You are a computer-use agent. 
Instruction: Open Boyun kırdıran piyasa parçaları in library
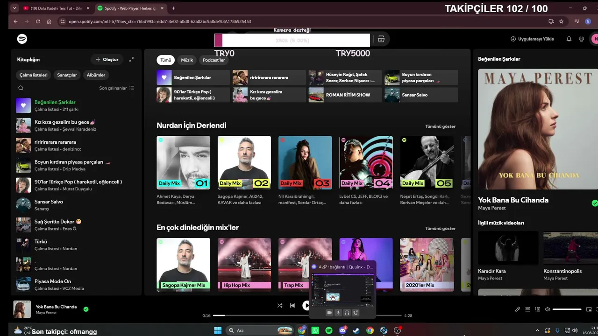[x=76, y=165]
